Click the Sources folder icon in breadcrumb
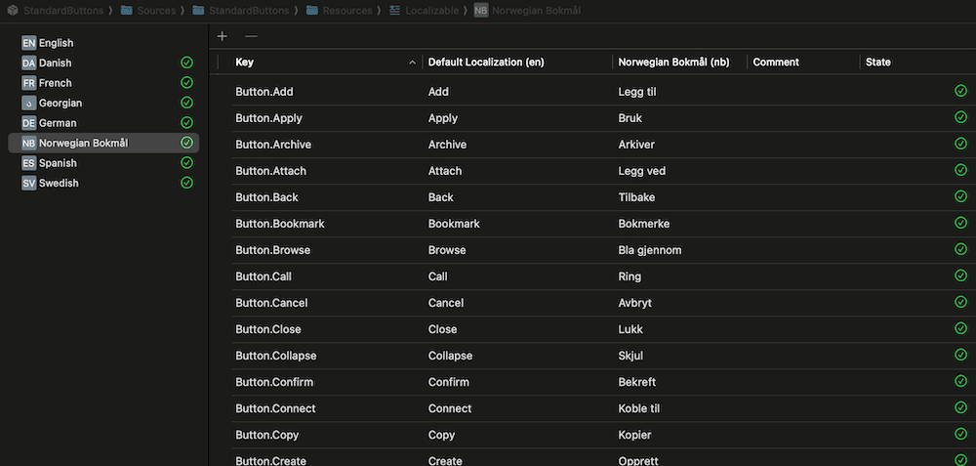This screenshot has width=976, height=466. (126, 11)
